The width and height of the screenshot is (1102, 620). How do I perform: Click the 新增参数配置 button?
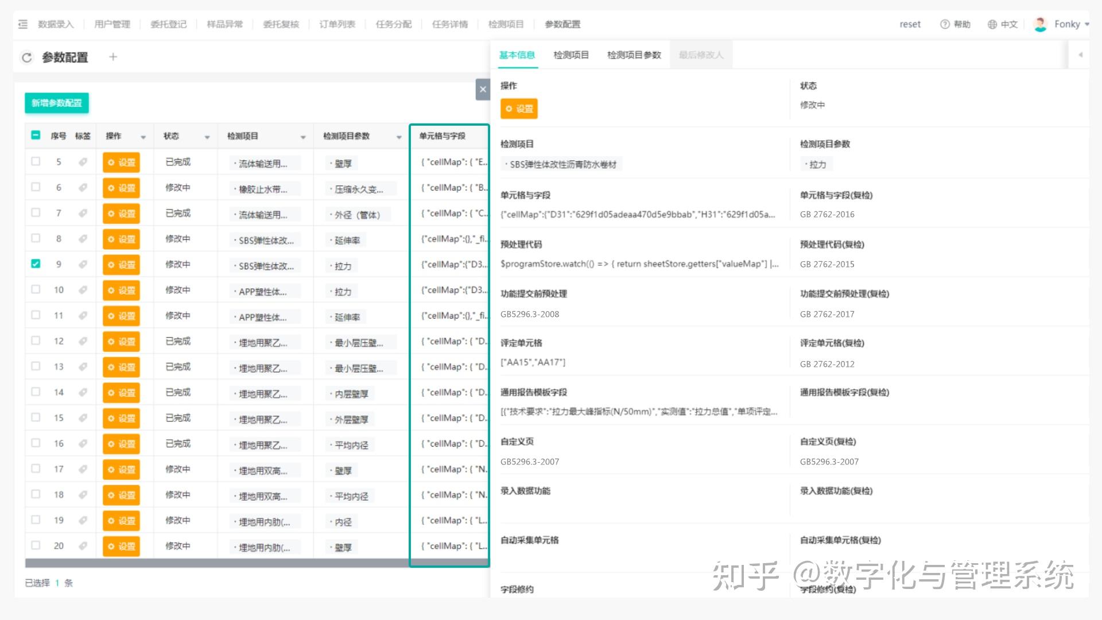coord(56,103)
